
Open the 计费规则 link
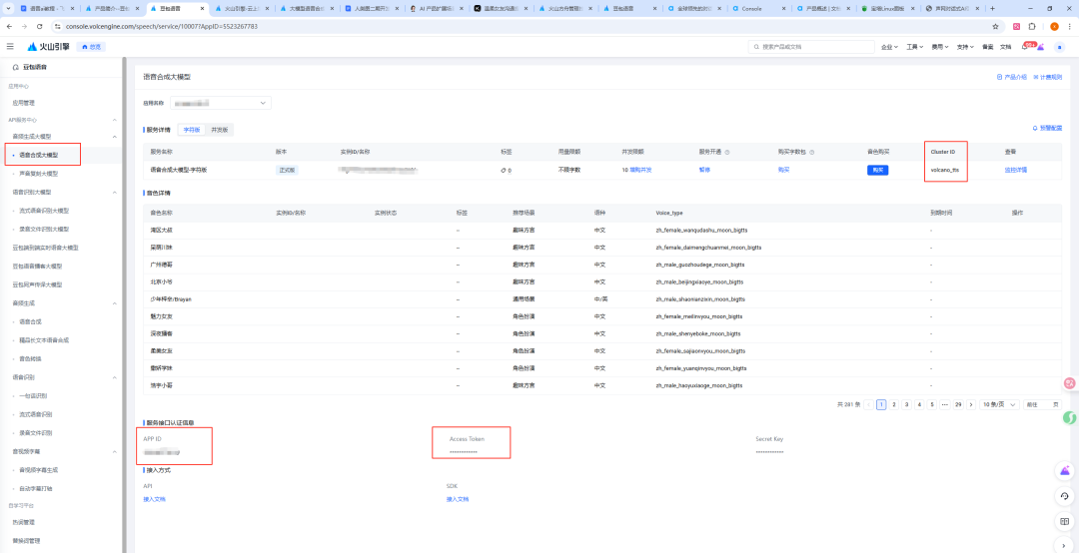(1047, 77)
